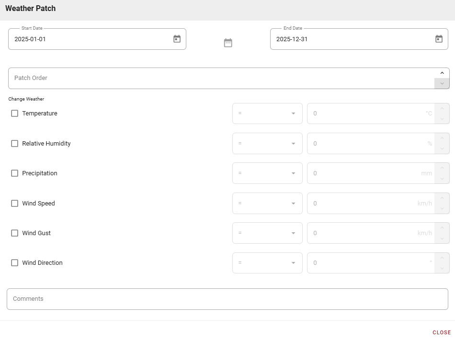Toggle the Precipitation checkbox
The height and width of the screenshot is (341, 455).
tap(15, 173)
